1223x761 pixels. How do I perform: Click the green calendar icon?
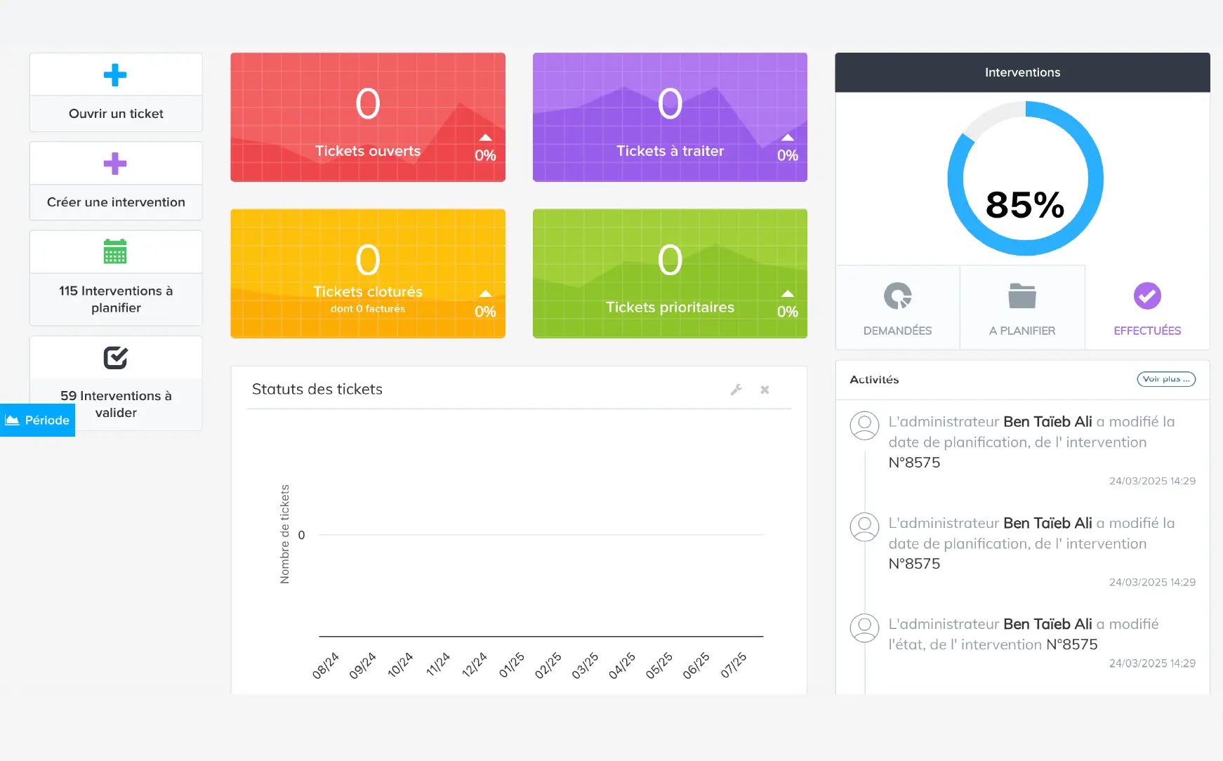[x=115, y=251]
